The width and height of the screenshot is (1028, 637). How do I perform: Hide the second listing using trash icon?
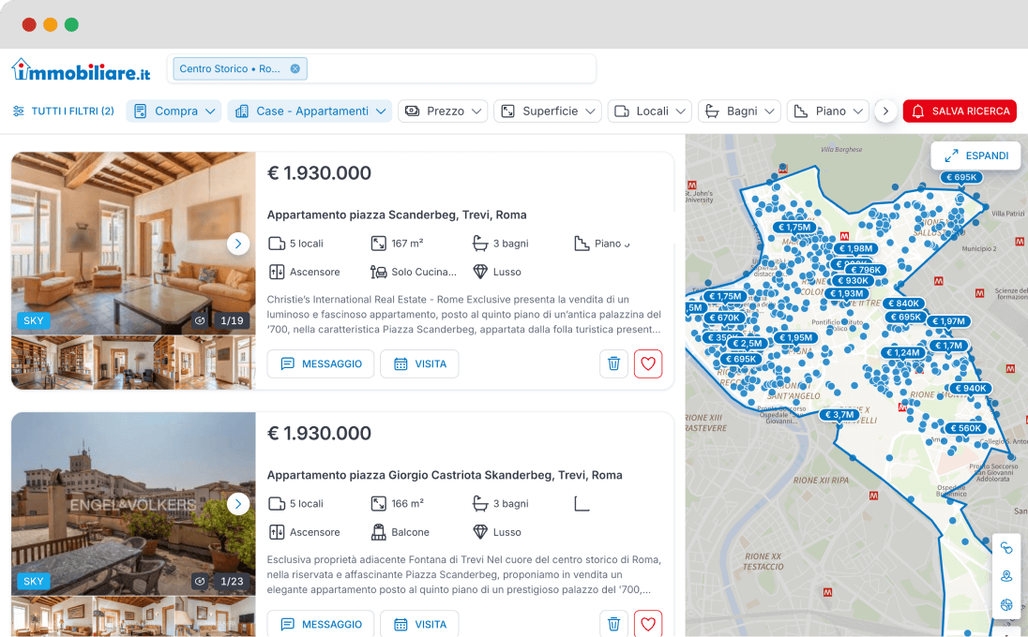coord(613,623)
